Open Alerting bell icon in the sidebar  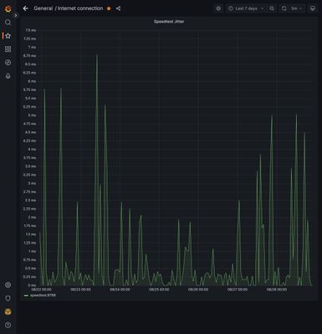coord(8,76)
